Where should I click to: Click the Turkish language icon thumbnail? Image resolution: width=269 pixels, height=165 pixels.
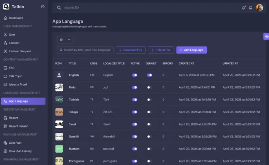coord(59,100)
